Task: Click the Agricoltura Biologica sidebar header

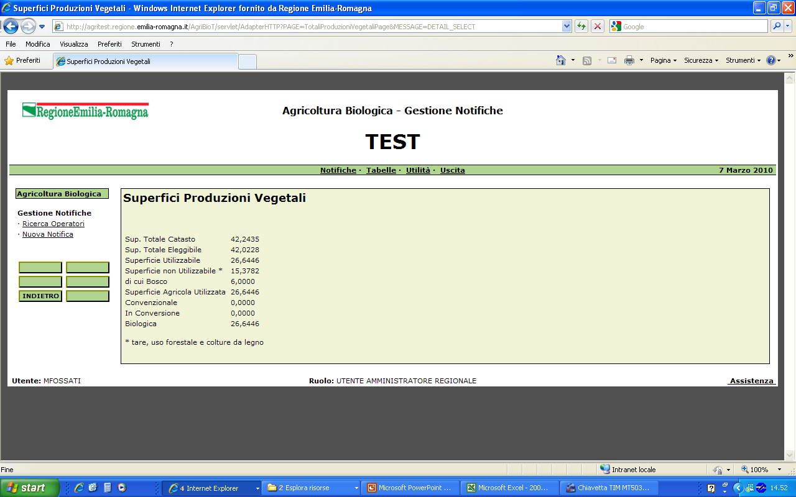Action: tap(62, 194)
